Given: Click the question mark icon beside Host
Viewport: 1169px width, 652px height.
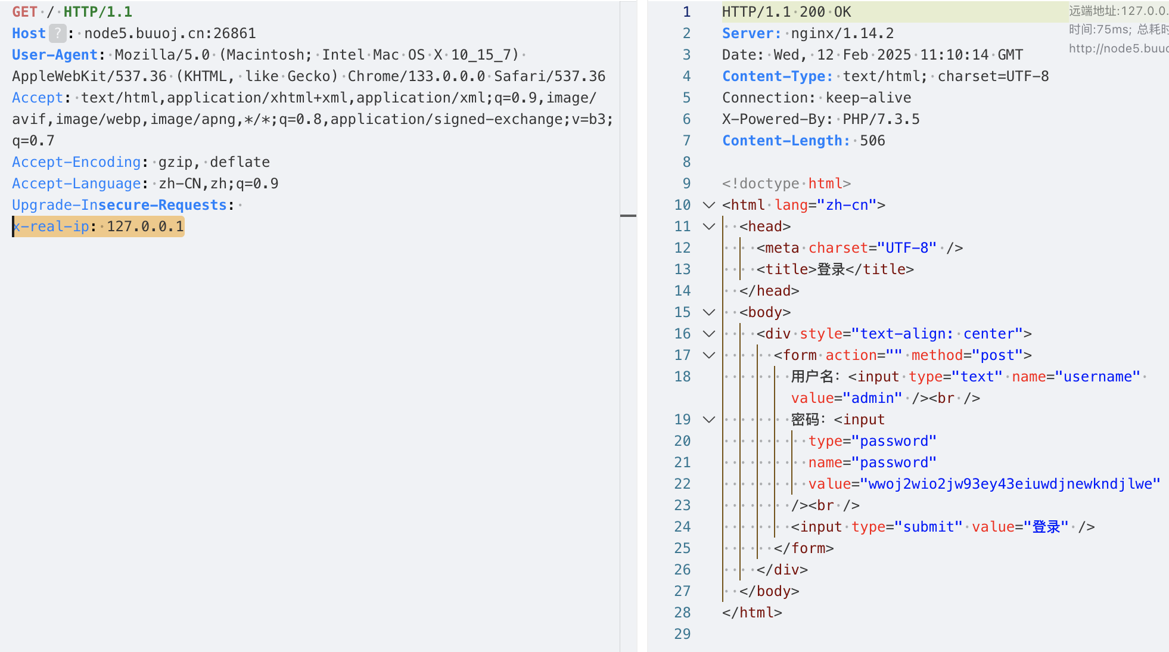Looking at the screenshot, I should pos(57,33).
